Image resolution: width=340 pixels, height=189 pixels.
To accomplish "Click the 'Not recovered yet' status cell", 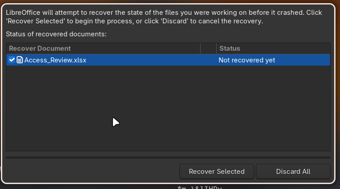I will [x=246, y=60].
